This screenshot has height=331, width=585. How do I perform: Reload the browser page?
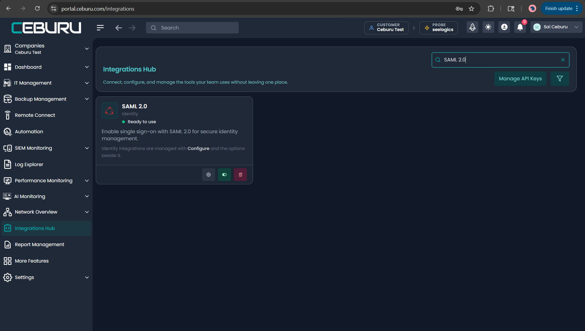point(37,9)
